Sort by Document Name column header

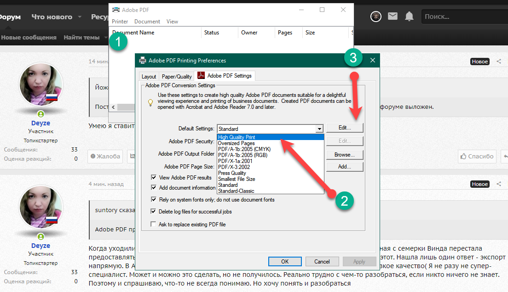pyautogui.click(x=155, y=33)
